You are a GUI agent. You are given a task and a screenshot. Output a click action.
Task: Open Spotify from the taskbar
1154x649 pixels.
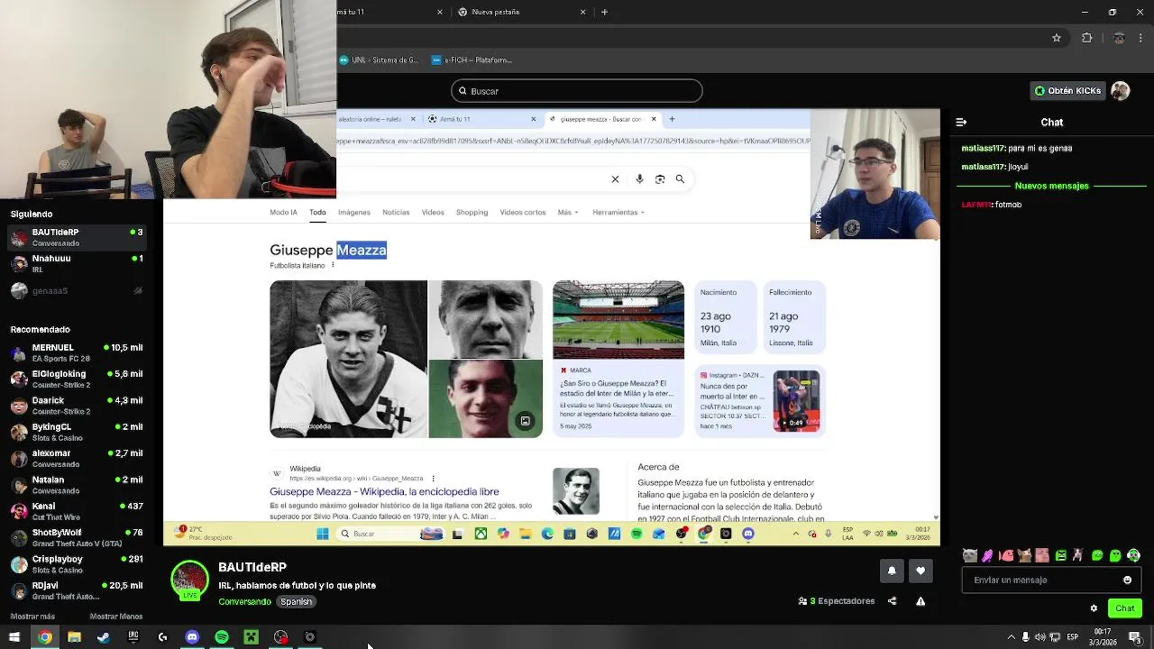tap(222, 637)
